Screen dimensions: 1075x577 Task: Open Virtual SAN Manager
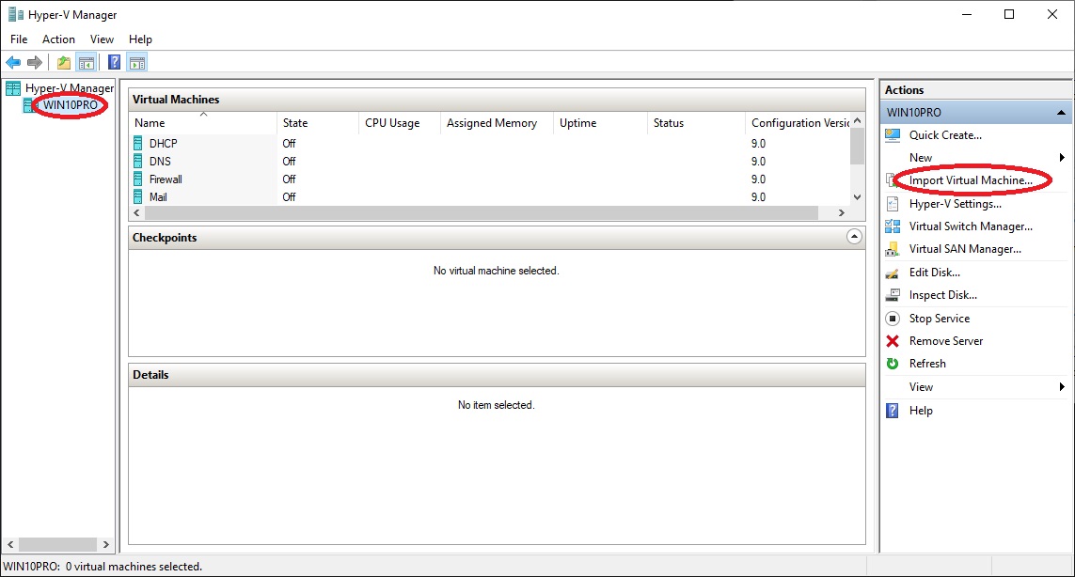(965, 249)
